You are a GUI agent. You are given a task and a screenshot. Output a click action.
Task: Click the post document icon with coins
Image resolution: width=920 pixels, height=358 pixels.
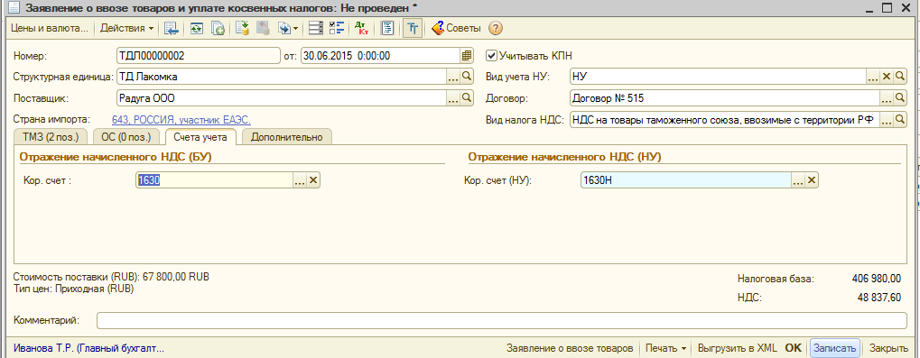pos(243,28)
